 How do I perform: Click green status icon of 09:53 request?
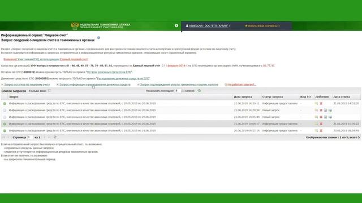click(x=5, y=131)
